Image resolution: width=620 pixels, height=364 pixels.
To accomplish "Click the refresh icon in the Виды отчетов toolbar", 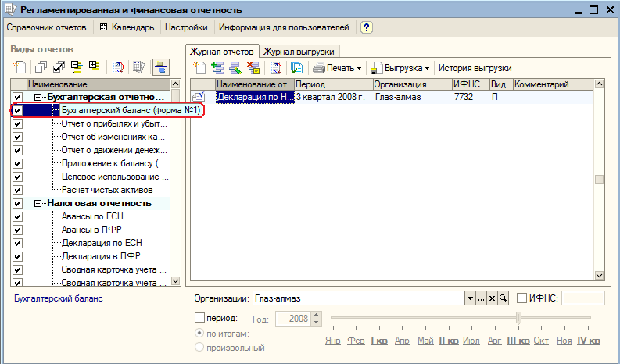I will click(x=117, y=67).
